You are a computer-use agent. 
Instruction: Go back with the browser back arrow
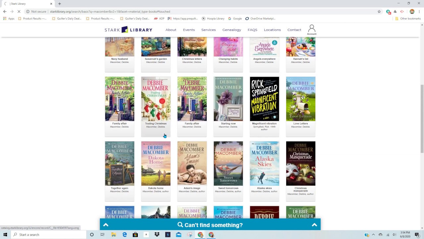click(x=5, y=12)
